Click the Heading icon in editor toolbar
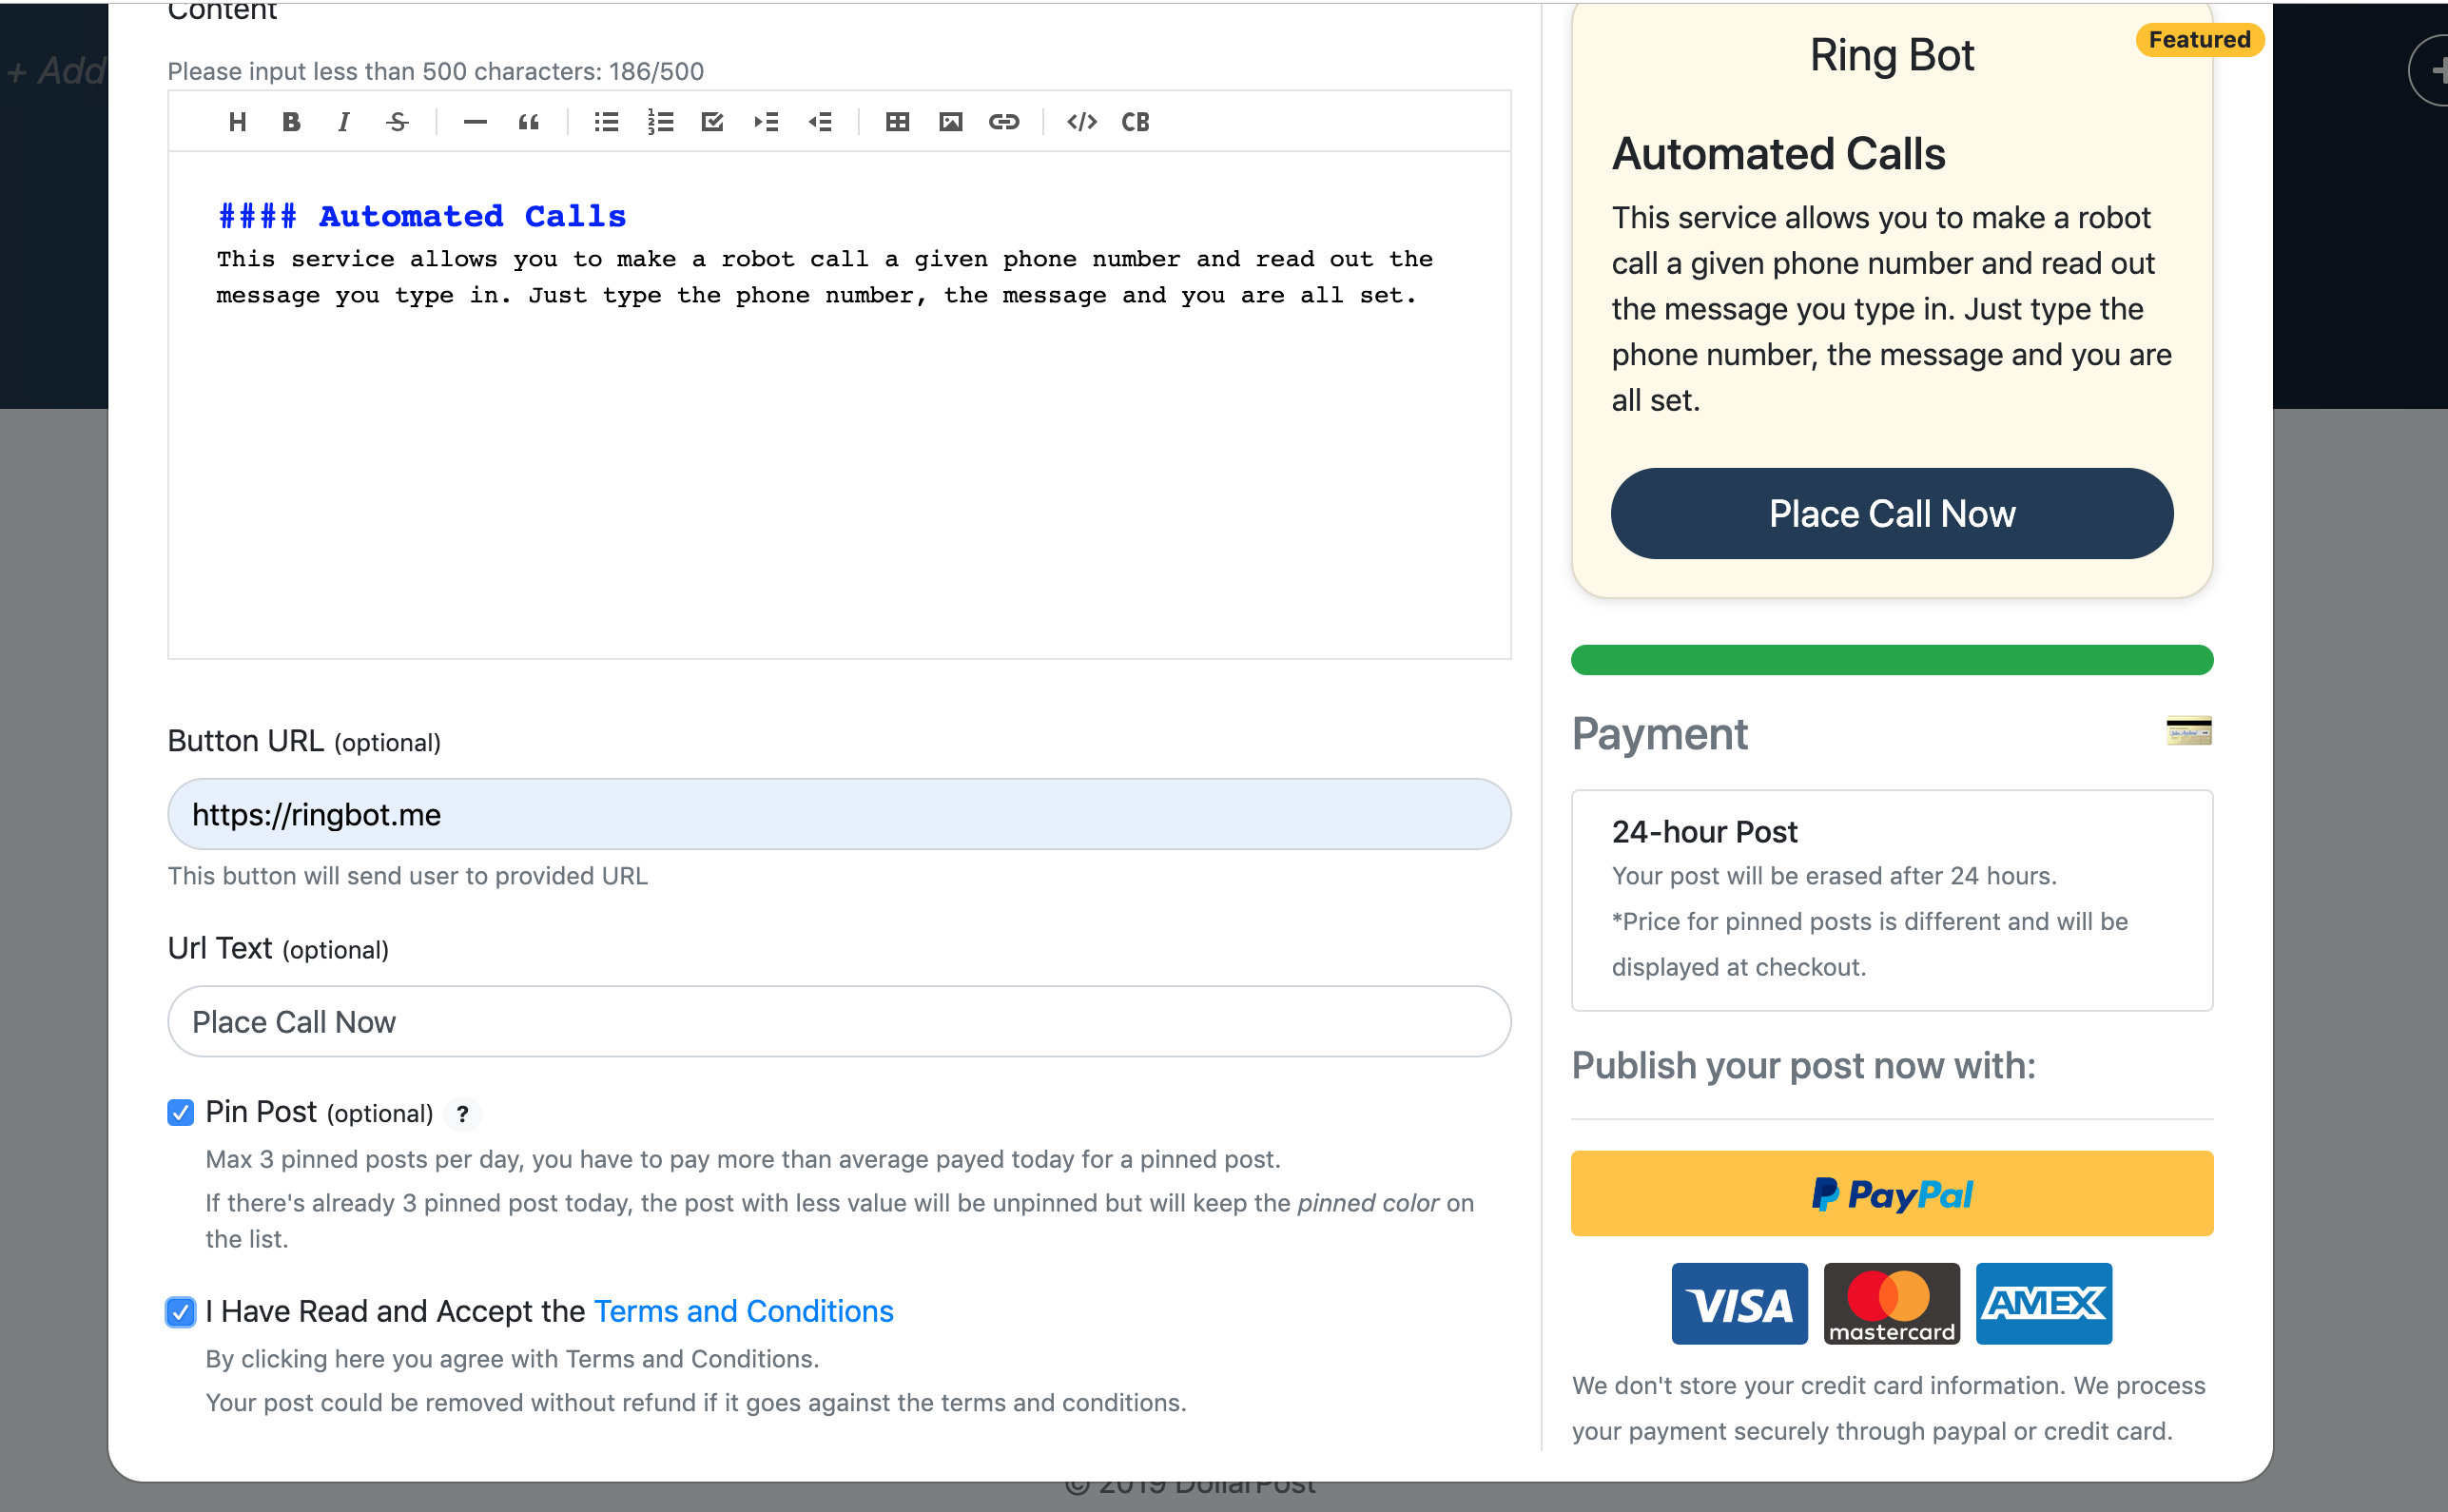 pyautogui.click(x=237, y=122)
